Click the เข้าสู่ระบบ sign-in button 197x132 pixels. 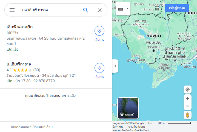177,8
